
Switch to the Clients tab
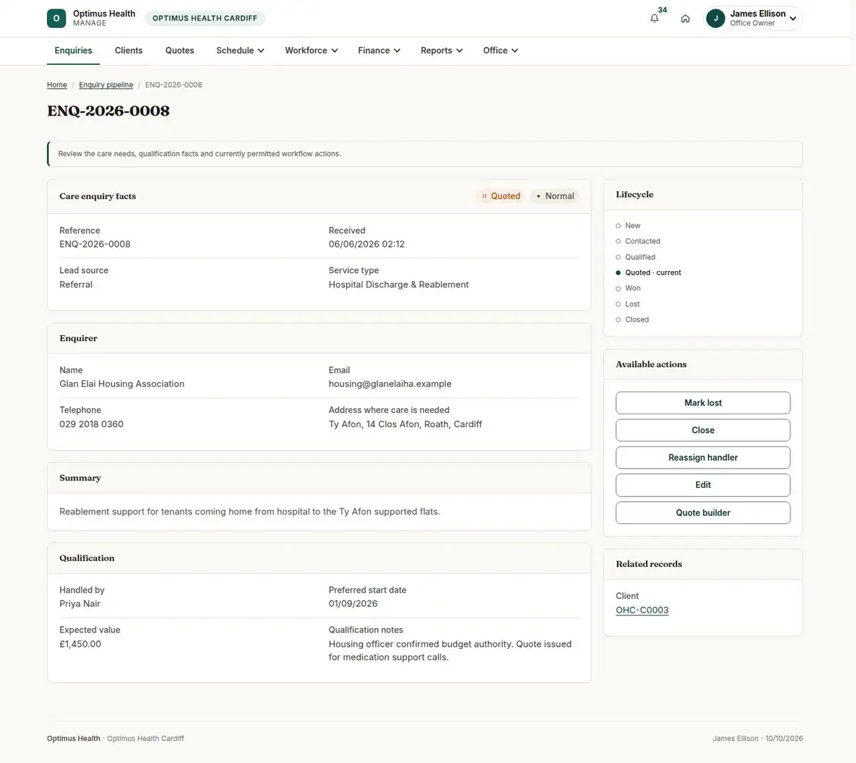click(x=128, y=51)
